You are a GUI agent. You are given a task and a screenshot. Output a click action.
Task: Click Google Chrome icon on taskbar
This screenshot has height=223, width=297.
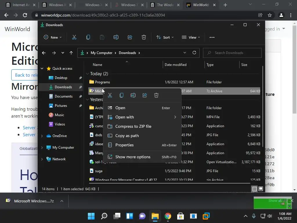coord(168,216)
